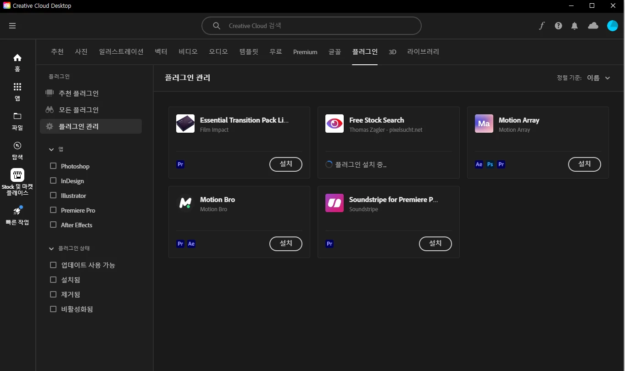Open the Motion Array card title
This screenshot has height=371, width=625.
(519, 120)
